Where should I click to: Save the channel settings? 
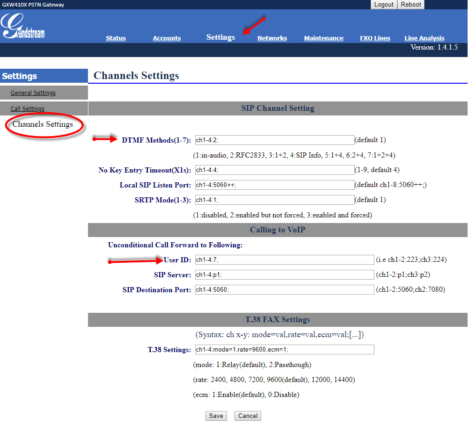point(216,416)
